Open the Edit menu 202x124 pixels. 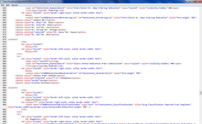[8, 5]
